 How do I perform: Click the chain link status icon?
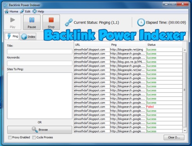tap(69, 22)
